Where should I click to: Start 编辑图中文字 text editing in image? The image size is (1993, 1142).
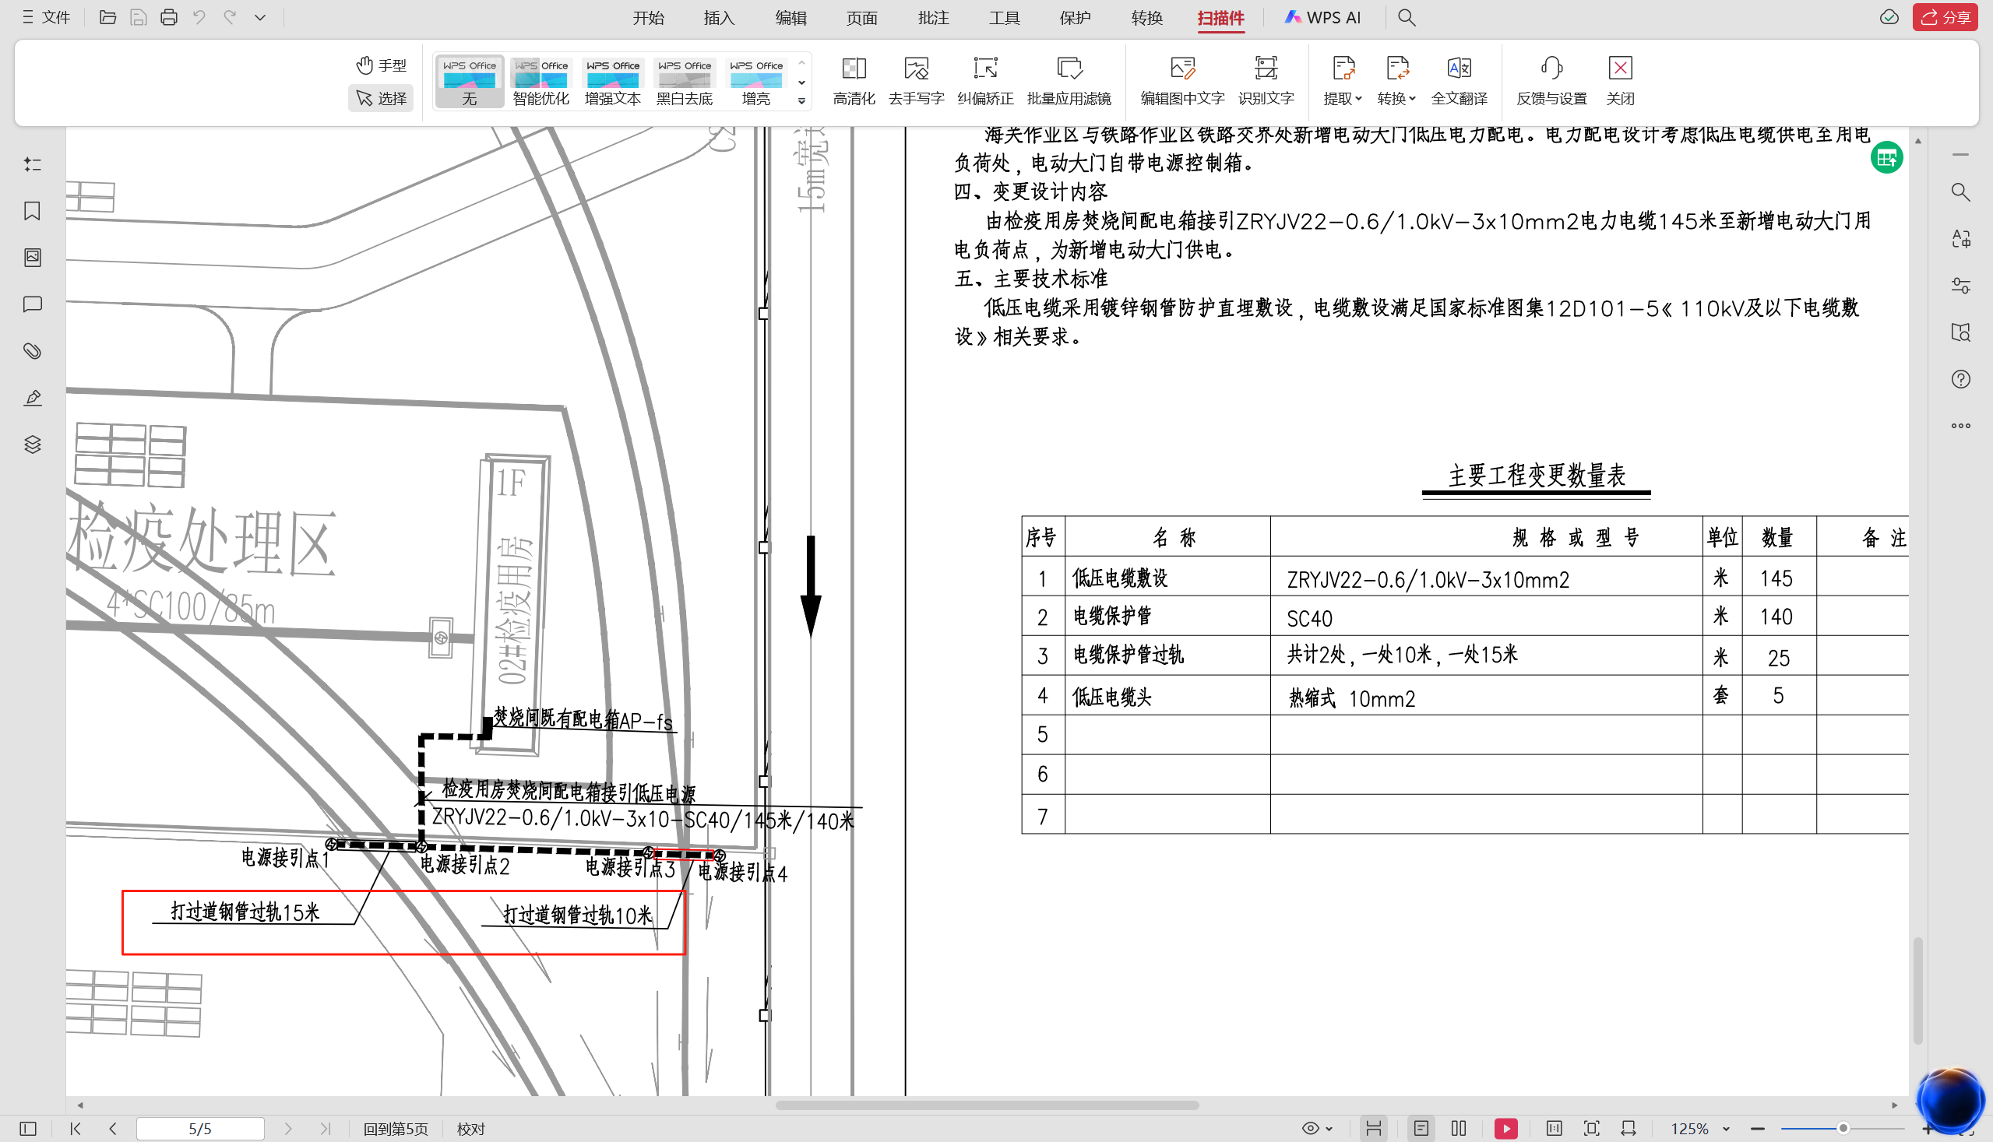(1182, 82)
